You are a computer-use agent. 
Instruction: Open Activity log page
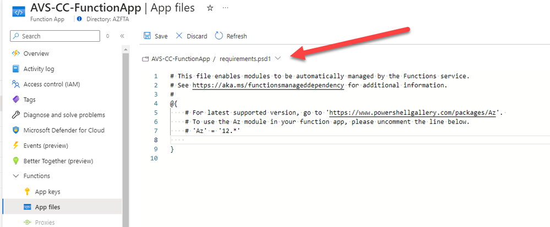click(x=39, y=69)
